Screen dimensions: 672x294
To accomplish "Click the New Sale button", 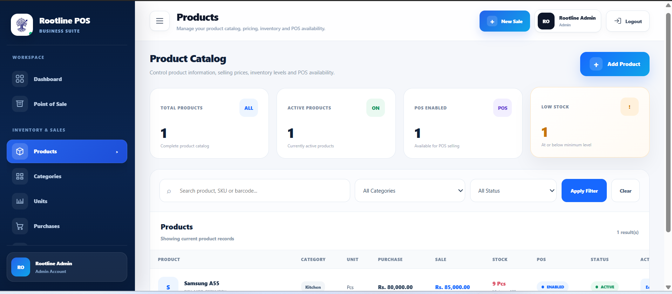I will coord(504,21).
